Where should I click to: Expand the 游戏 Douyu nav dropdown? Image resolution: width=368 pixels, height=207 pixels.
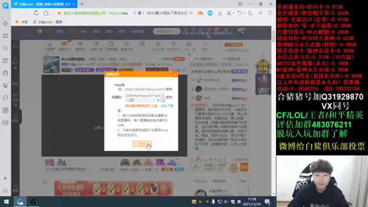point(109,31)
